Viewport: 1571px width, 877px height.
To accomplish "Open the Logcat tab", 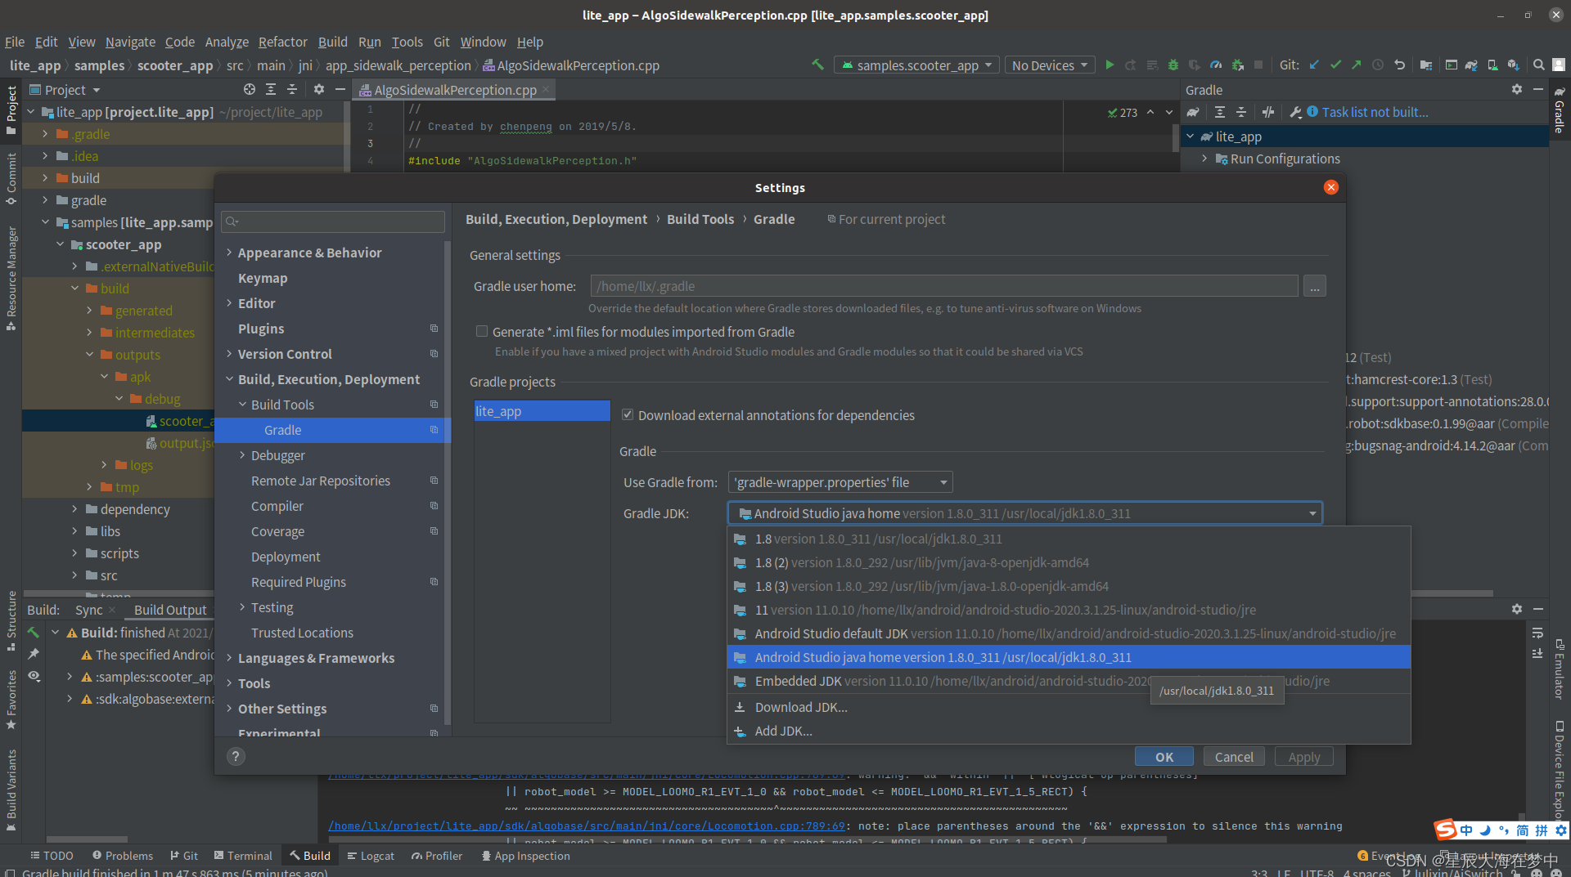I will pyautogui.click(x=371, y=856).
